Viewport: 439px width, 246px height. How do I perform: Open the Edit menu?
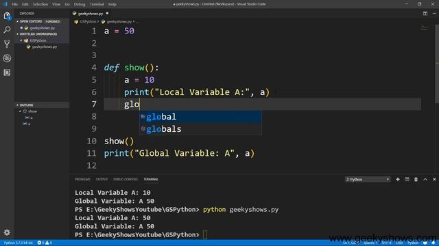click(25, 4)
